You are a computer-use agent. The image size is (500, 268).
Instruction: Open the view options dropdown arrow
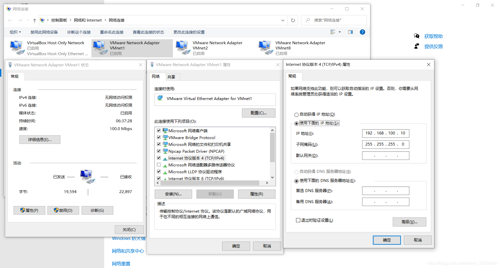tap(340, 32)
